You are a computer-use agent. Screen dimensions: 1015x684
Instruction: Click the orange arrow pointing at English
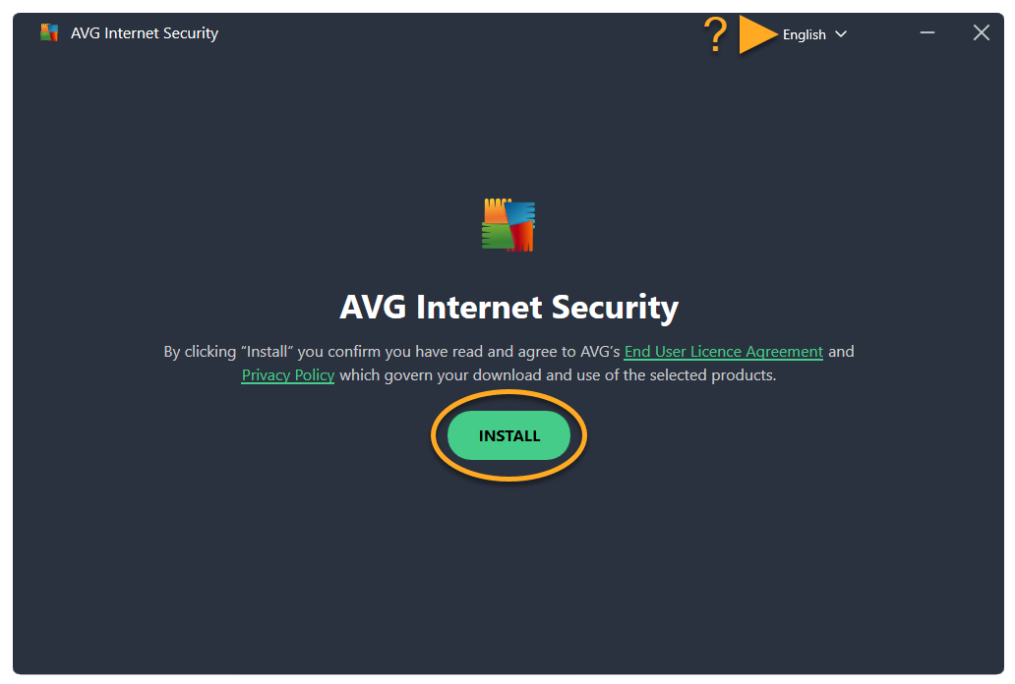tap(758, 34)
